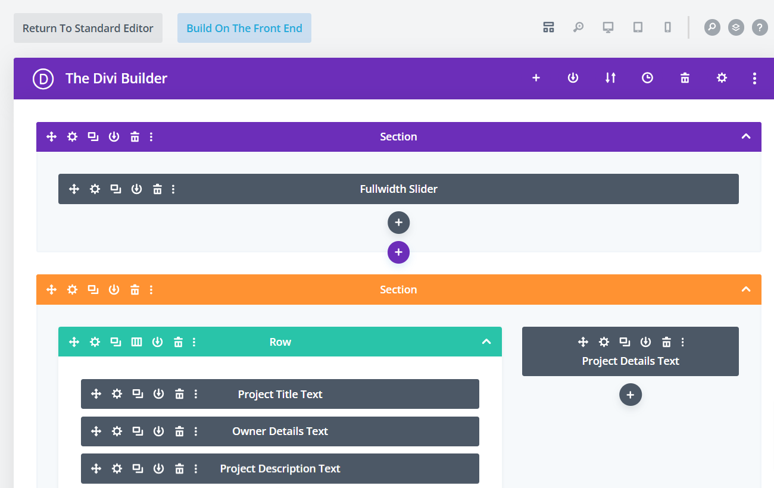Click Build On The Front End button

pos(244,28)
